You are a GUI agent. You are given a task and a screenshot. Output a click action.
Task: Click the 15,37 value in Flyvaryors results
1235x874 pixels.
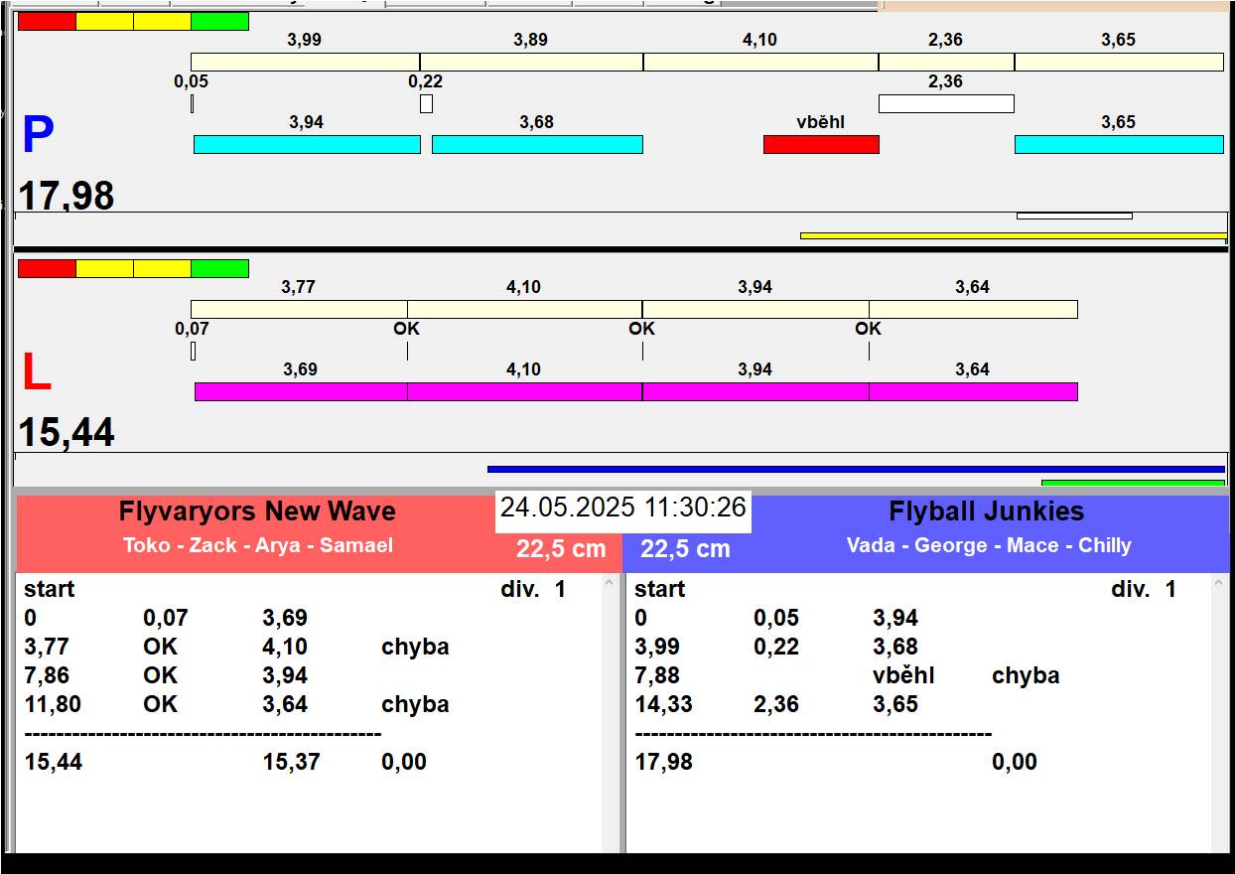pos(292,762)
